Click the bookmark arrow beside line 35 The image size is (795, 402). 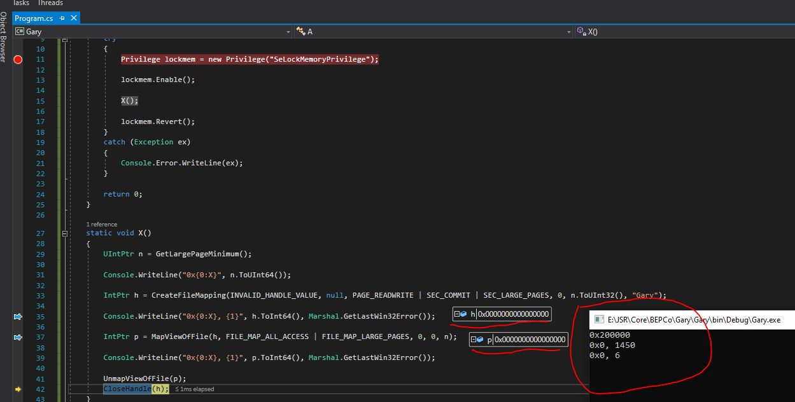coord(18,316)
